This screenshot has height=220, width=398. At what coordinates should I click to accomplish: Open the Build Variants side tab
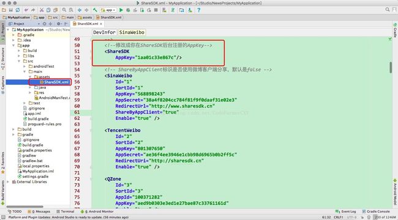(x=3, y=193)
